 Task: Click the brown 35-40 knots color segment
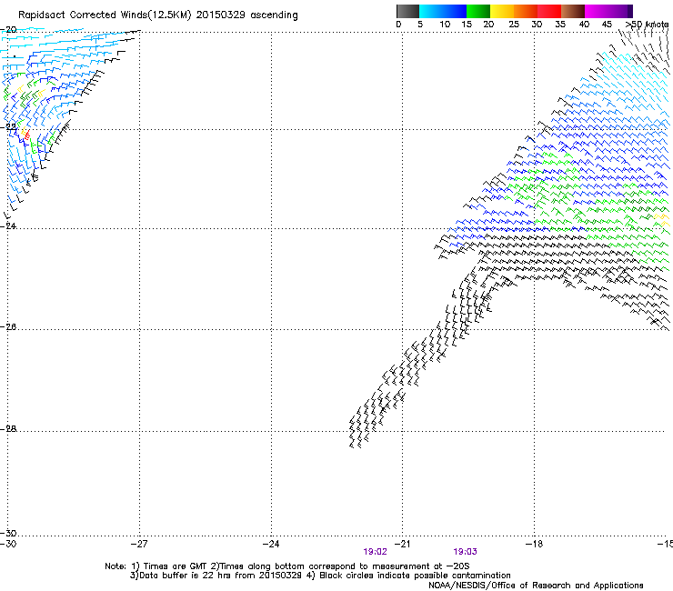(x=573, y=11)
